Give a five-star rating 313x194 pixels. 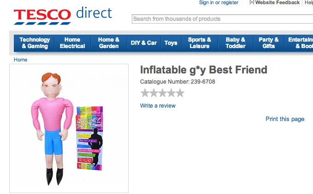click(180, 93)
